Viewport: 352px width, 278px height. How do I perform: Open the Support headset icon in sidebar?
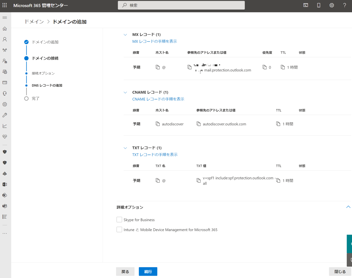(x=5, y=93)
